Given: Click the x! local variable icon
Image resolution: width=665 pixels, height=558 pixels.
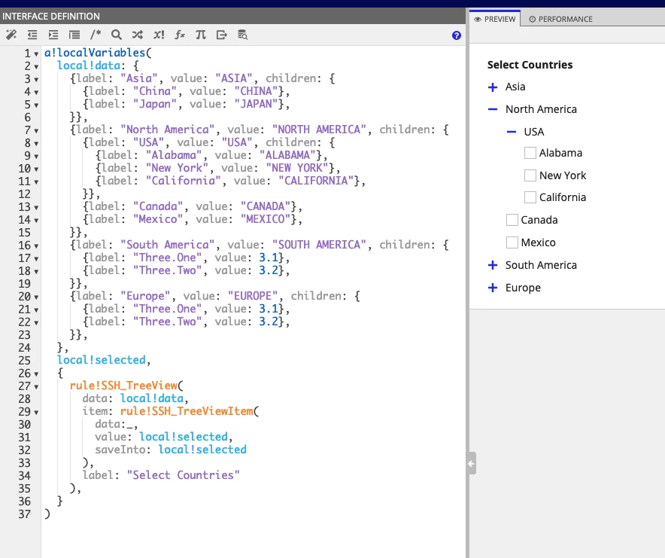Looking at the screenshot, I should coord(159,35).
